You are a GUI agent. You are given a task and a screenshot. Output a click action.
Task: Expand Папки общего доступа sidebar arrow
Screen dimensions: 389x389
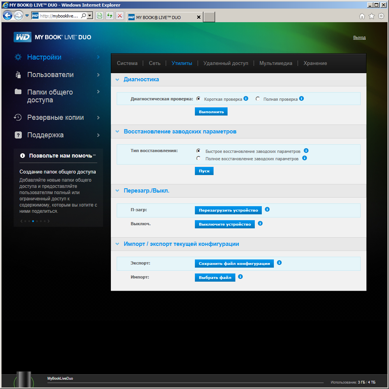98,91
